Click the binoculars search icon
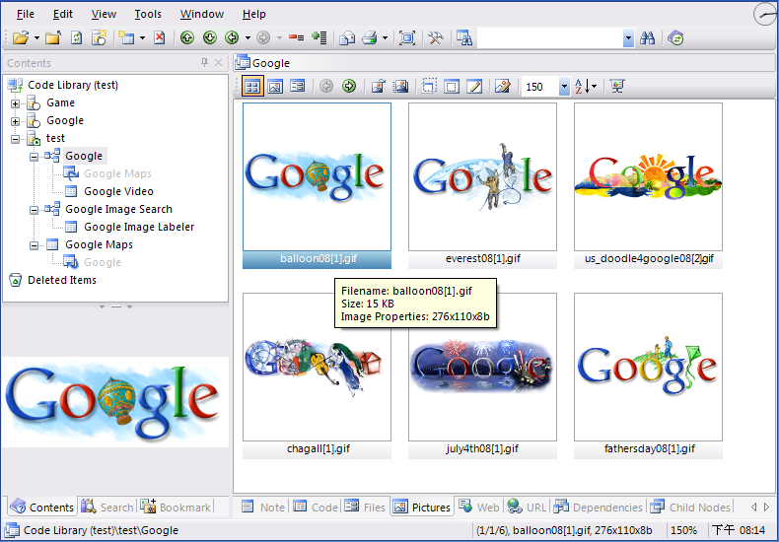 (x=647, y=37)
